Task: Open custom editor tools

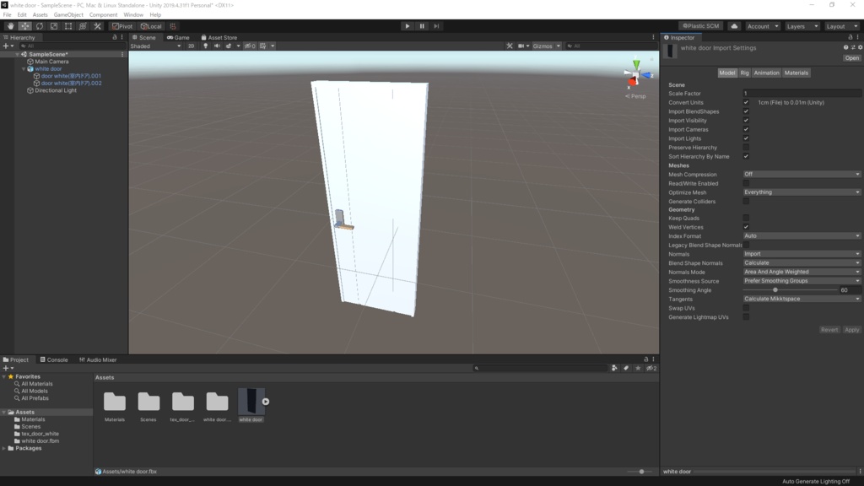Action: coord(97,26)
